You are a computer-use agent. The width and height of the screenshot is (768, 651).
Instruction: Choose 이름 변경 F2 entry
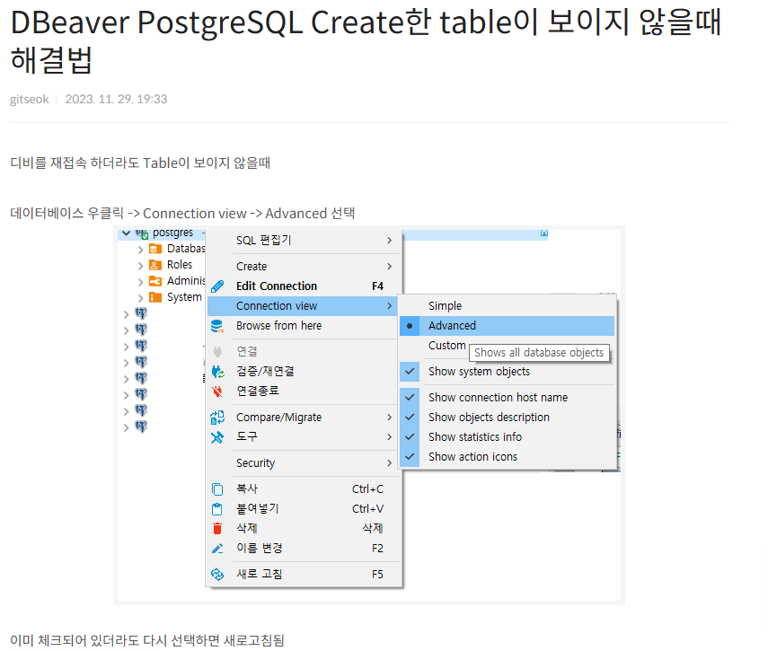304,549
